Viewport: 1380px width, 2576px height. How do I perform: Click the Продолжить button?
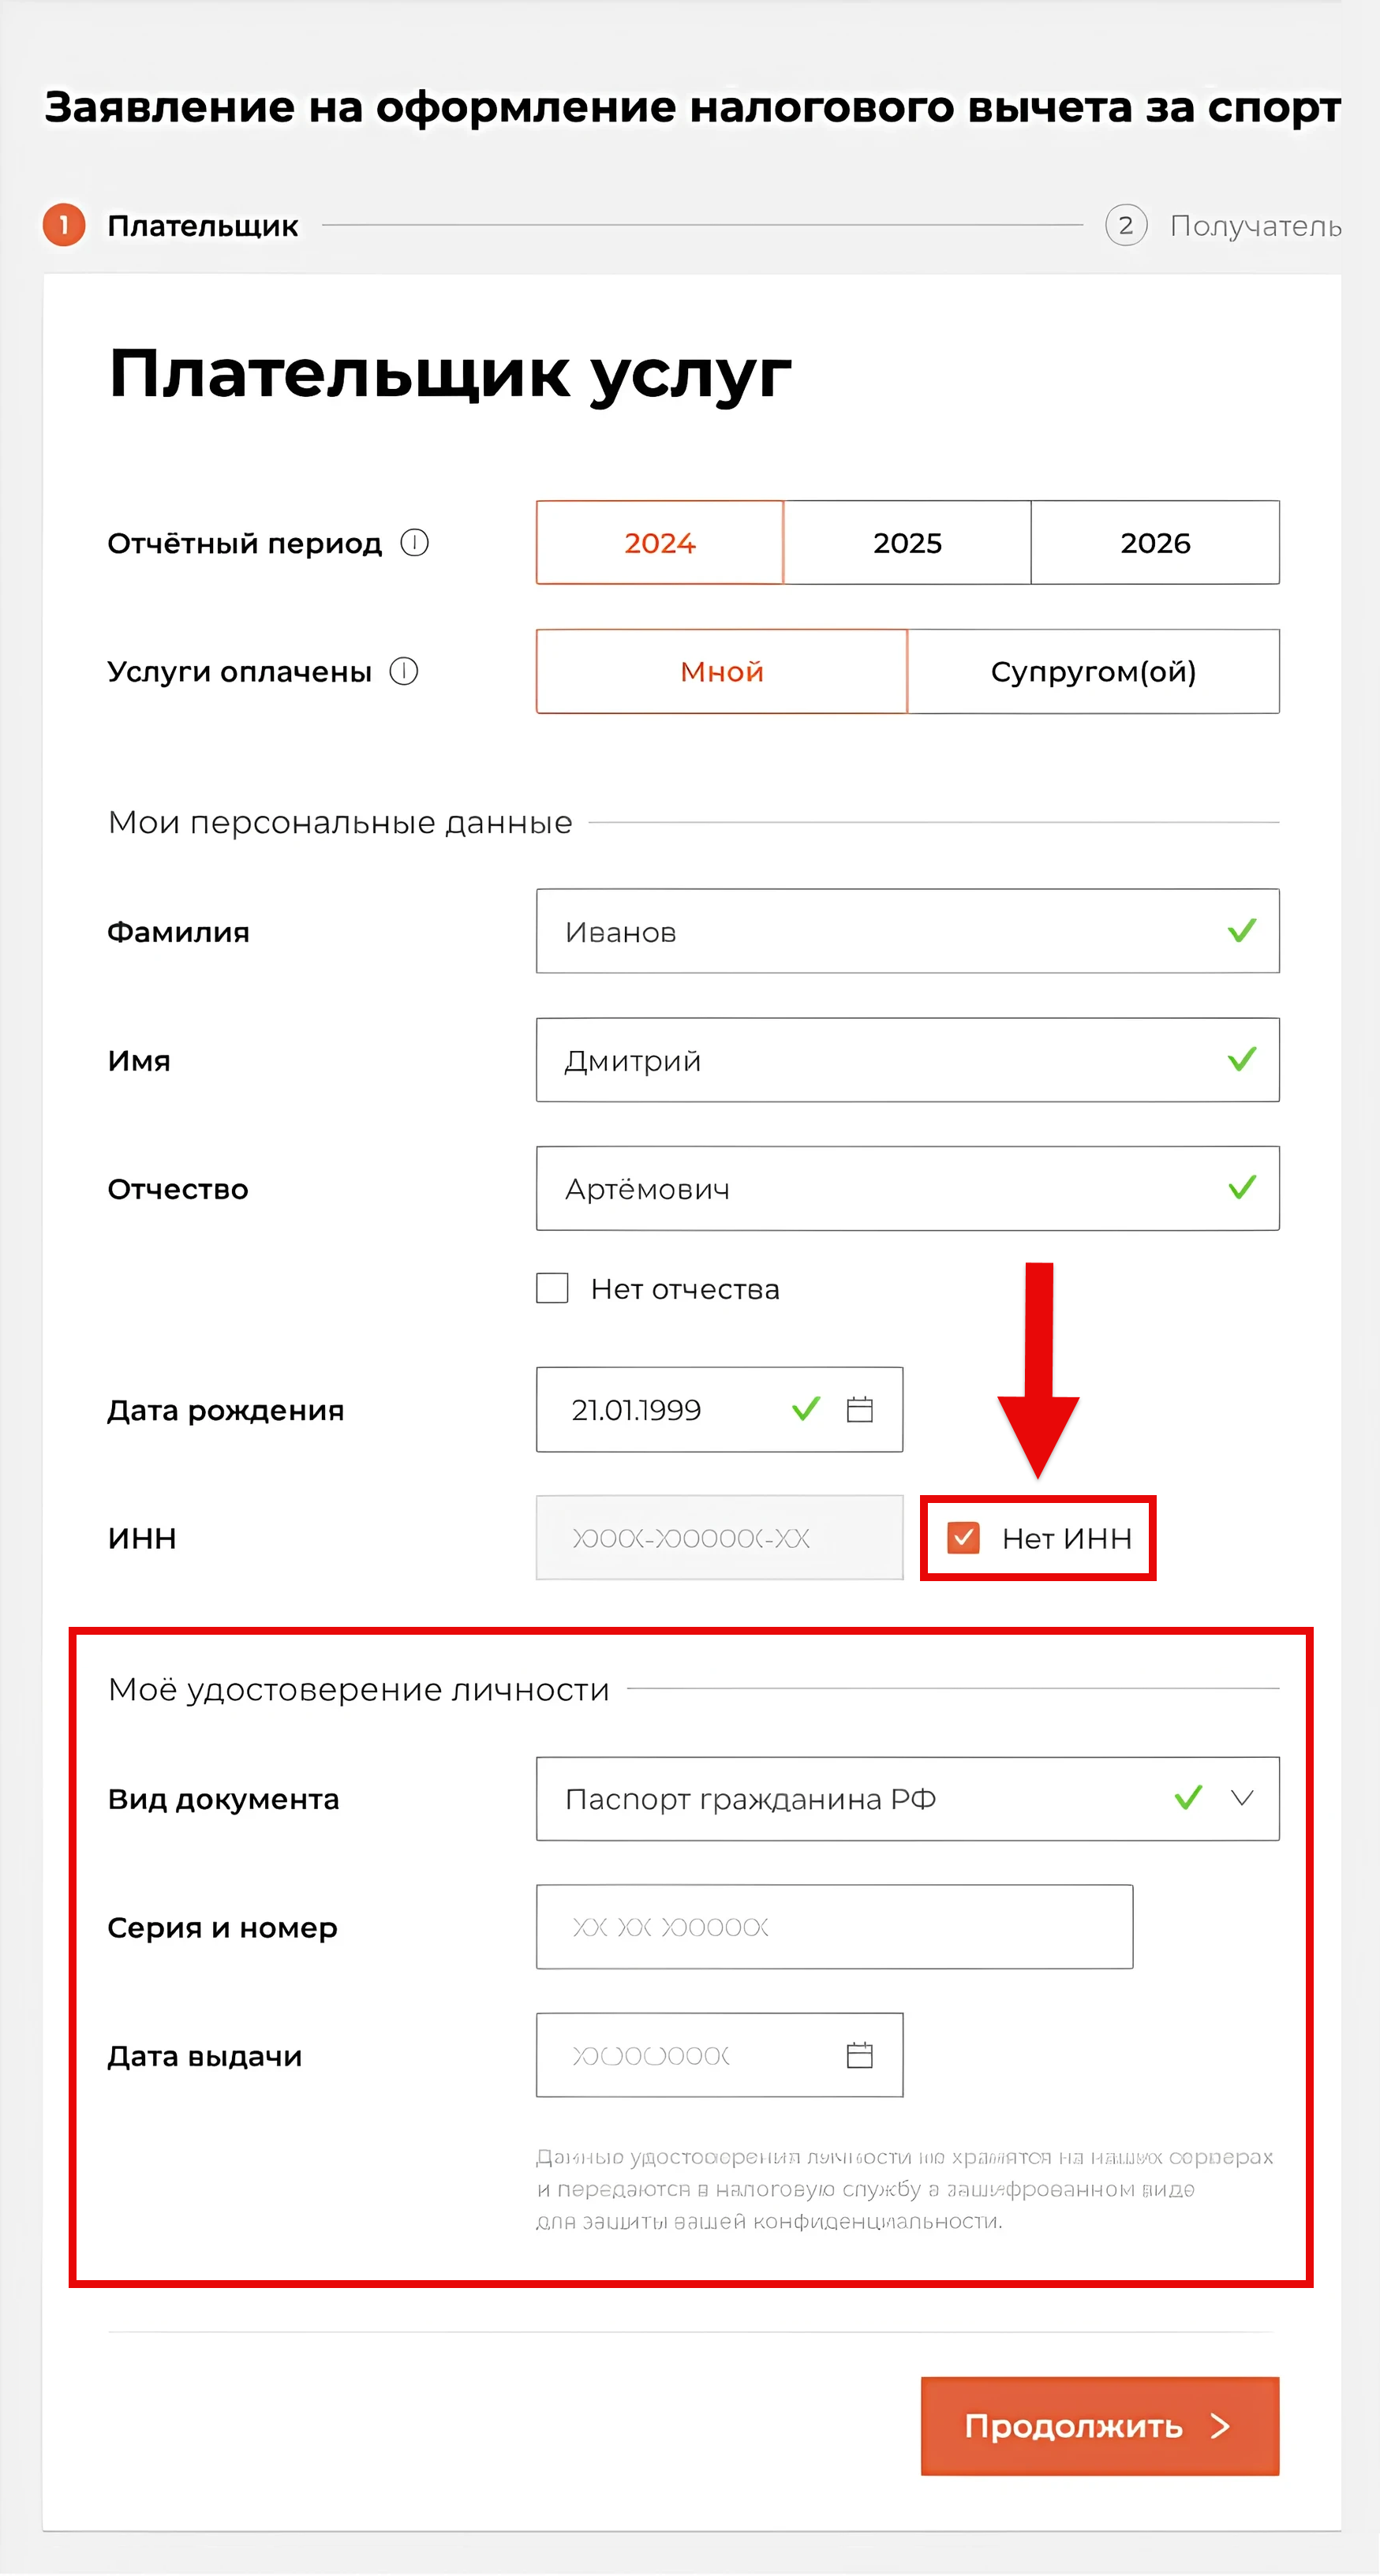coord(1100,2427)
